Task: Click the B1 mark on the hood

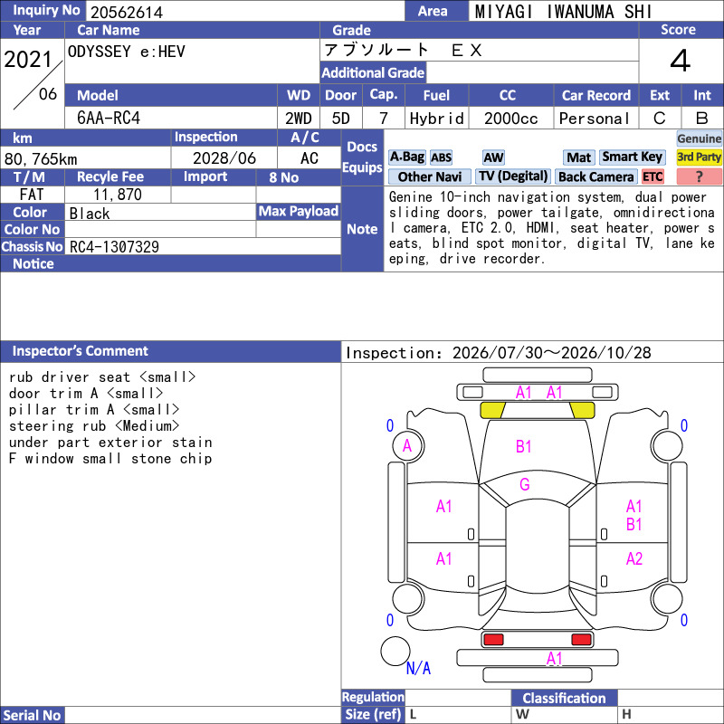Action: [524, 446]
